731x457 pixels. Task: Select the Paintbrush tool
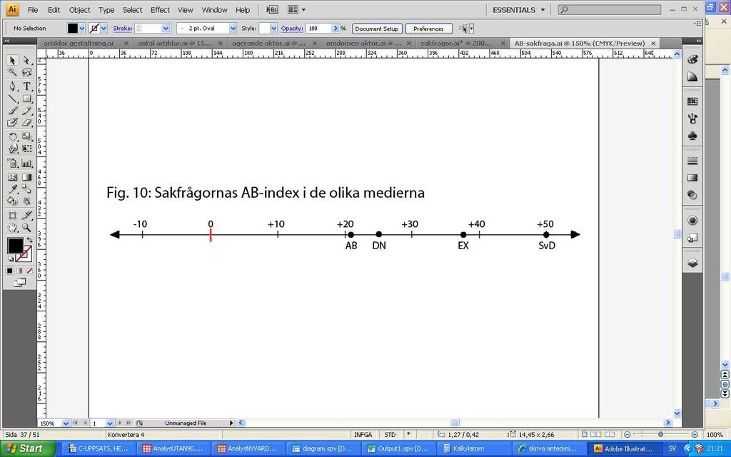pos(13,111)
